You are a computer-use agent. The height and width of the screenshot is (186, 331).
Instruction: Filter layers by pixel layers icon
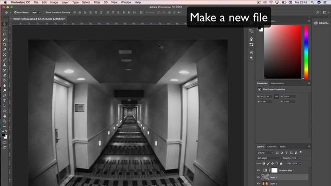[277, 153]
